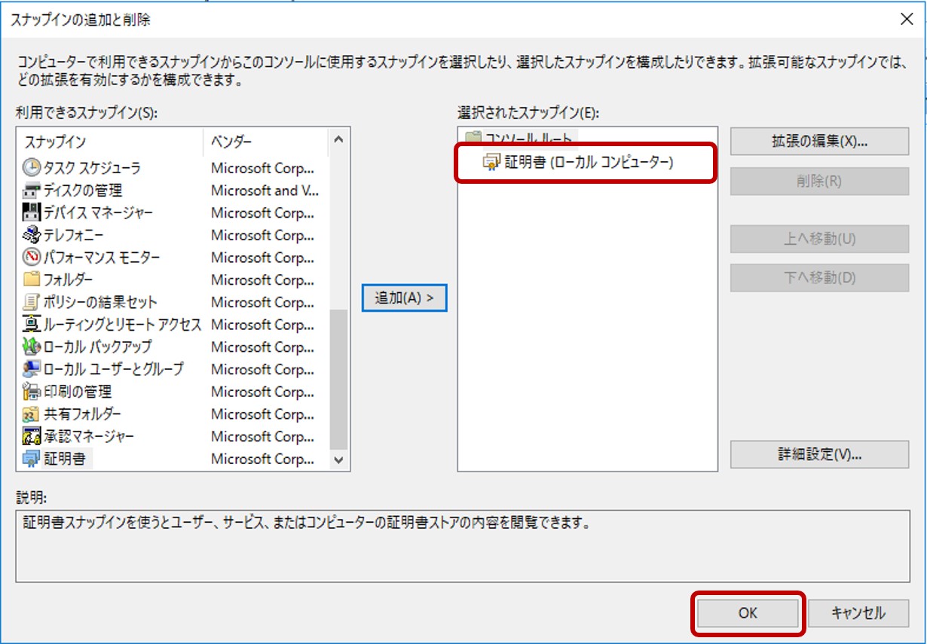Open 拡張の編集(X)... dialog

[x=818, y=142]
